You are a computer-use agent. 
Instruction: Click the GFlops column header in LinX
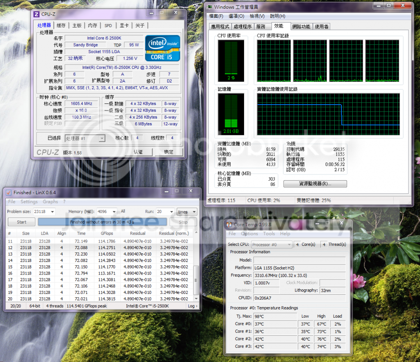[x=107, y=234]
